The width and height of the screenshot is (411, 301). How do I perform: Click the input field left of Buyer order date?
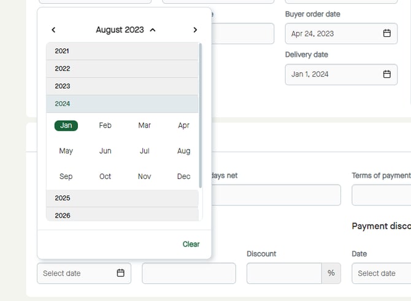(x=243, y=34)
